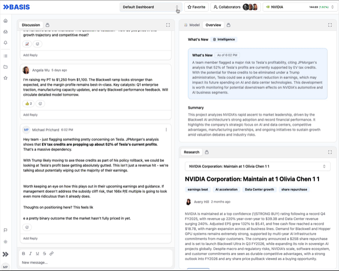Click thumbs up reaction on Angela Wu's message
The height and width of the screenshot is (271, 339).
tap(28, 103)
